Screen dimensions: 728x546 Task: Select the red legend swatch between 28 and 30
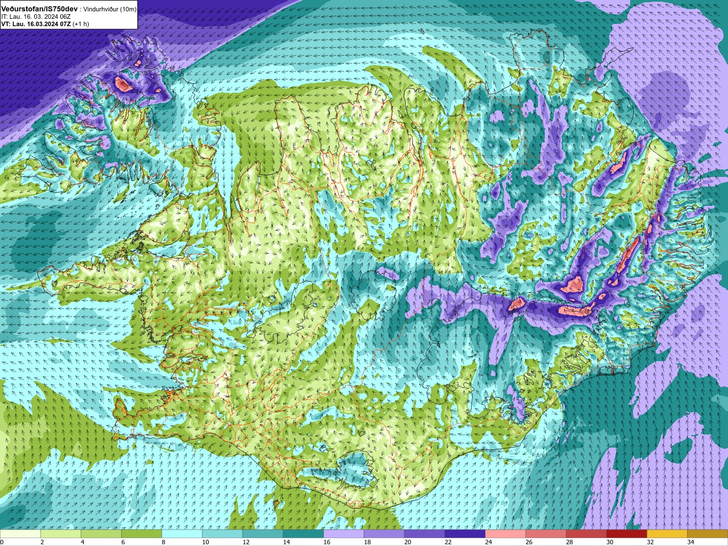(x=586, y=534)
